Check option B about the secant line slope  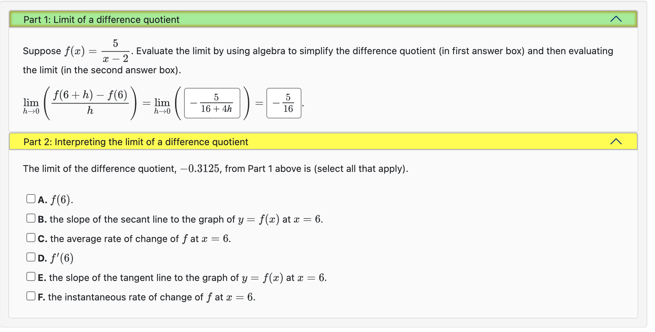coord(31,218)
